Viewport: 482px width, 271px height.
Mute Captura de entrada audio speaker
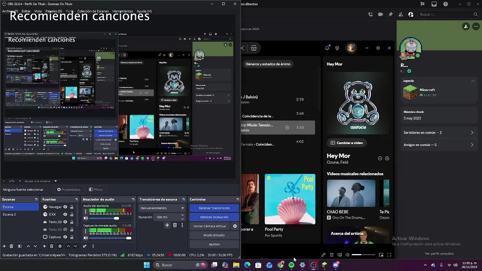tap(85, 238)
